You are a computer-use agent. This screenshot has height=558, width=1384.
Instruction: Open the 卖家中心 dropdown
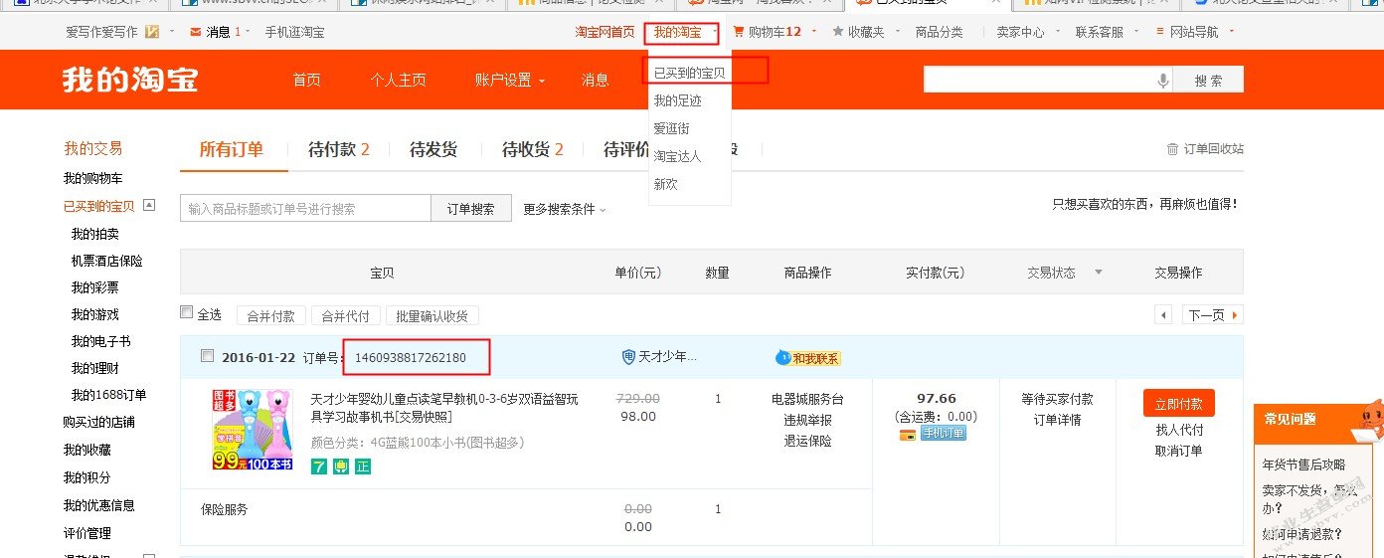point(1026,32)
